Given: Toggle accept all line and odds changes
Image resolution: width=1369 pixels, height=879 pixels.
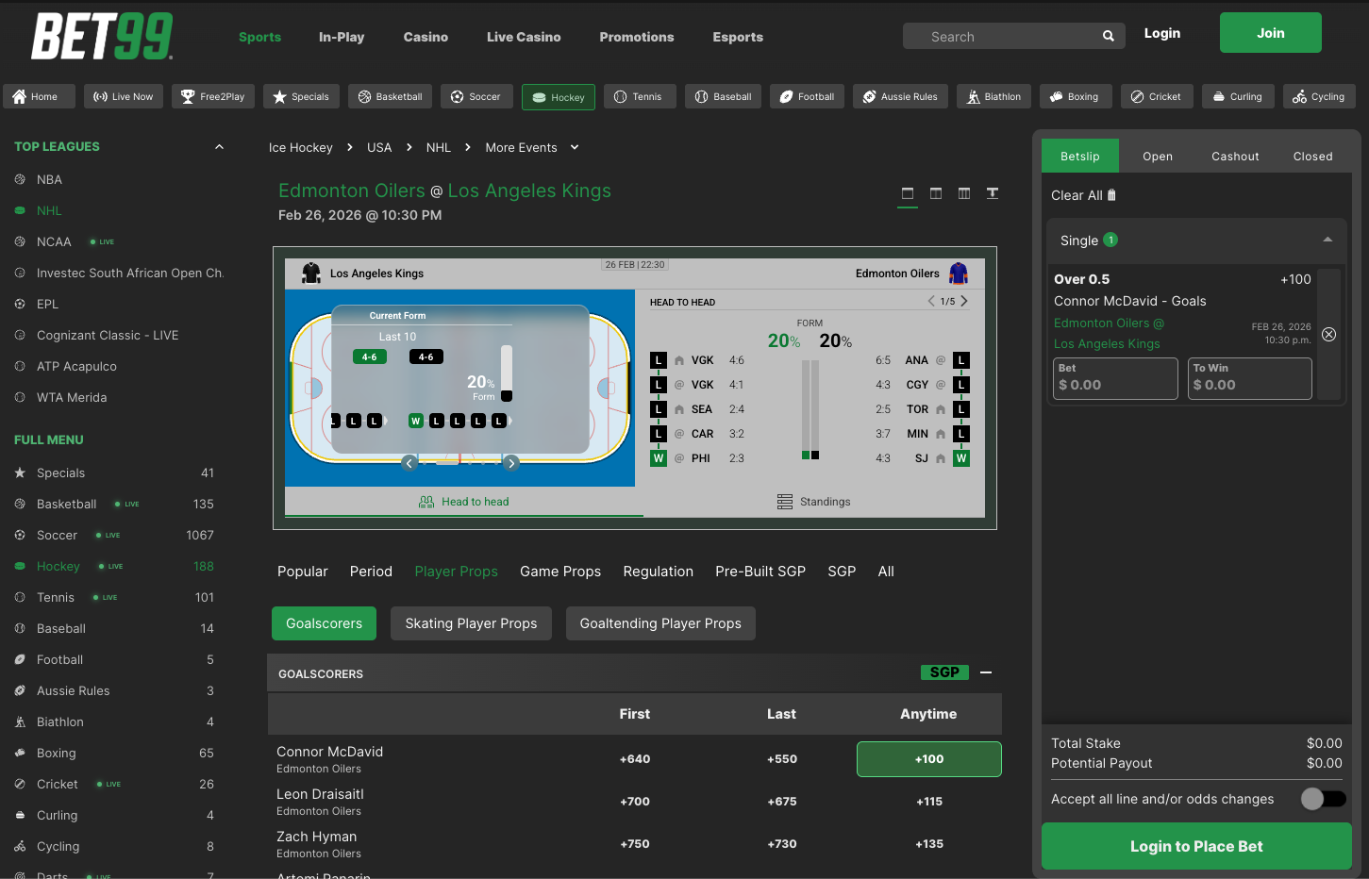Looking at the screenshot, I should 1323,799.
